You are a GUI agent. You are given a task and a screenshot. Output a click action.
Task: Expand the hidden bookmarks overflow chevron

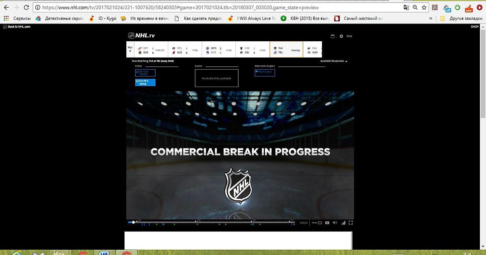(x=431, y=18)
